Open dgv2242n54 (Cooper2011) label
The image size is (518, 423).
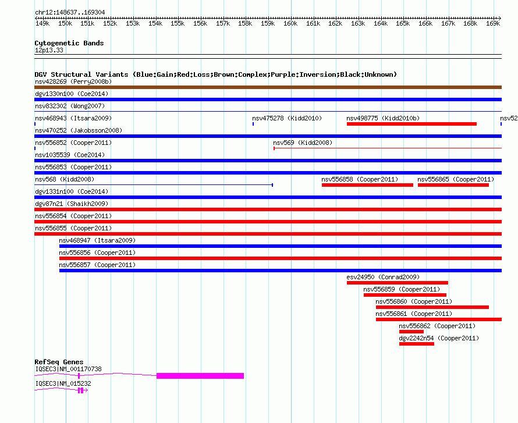point(439,338)
